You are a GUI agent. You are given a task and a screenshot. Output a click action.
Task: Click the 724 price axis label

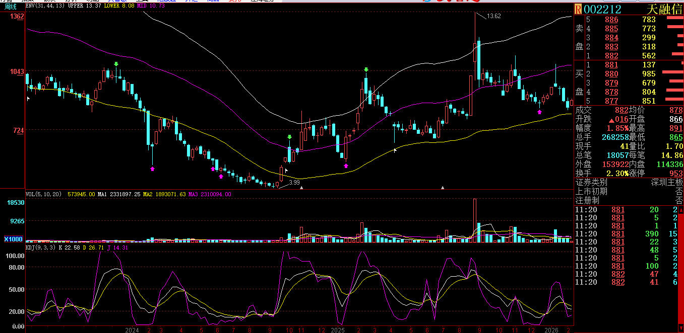pos(19,130)
